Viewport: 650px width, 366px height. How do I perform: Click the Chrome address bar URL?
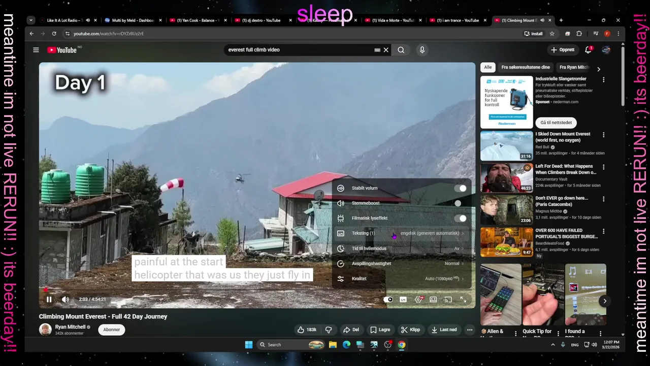pyautogui.click(x=109, y=34)
